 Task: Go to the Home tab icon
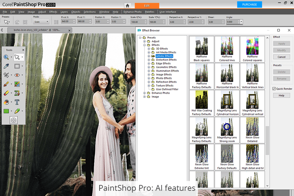[127, 6]
